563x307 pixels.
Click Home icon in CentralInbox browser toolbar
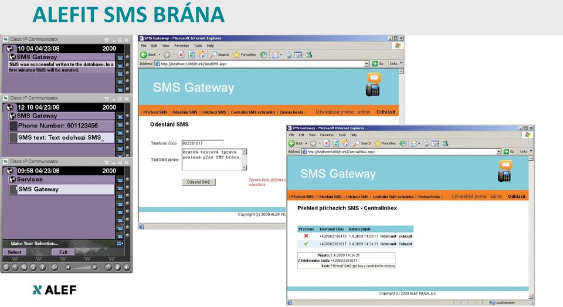coord(345,143)
